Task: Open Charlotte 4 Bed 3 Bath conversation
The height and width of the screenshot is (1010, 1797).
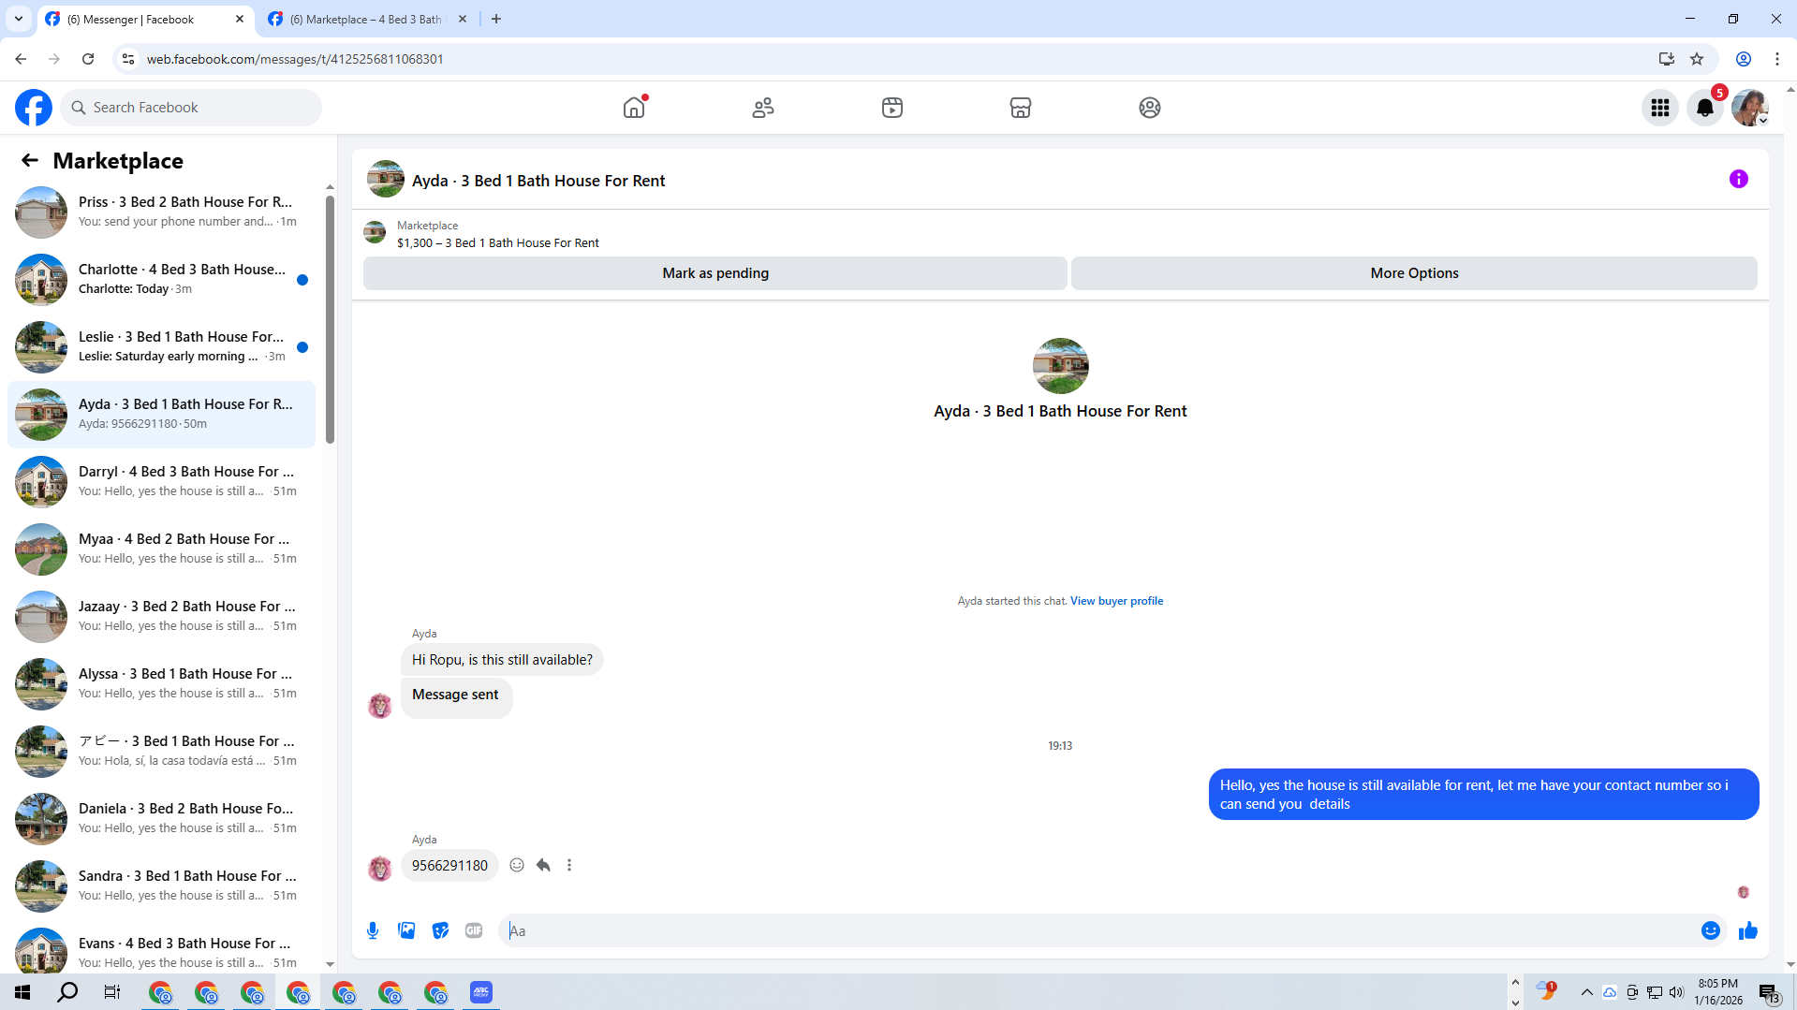Action: point(161,279)
